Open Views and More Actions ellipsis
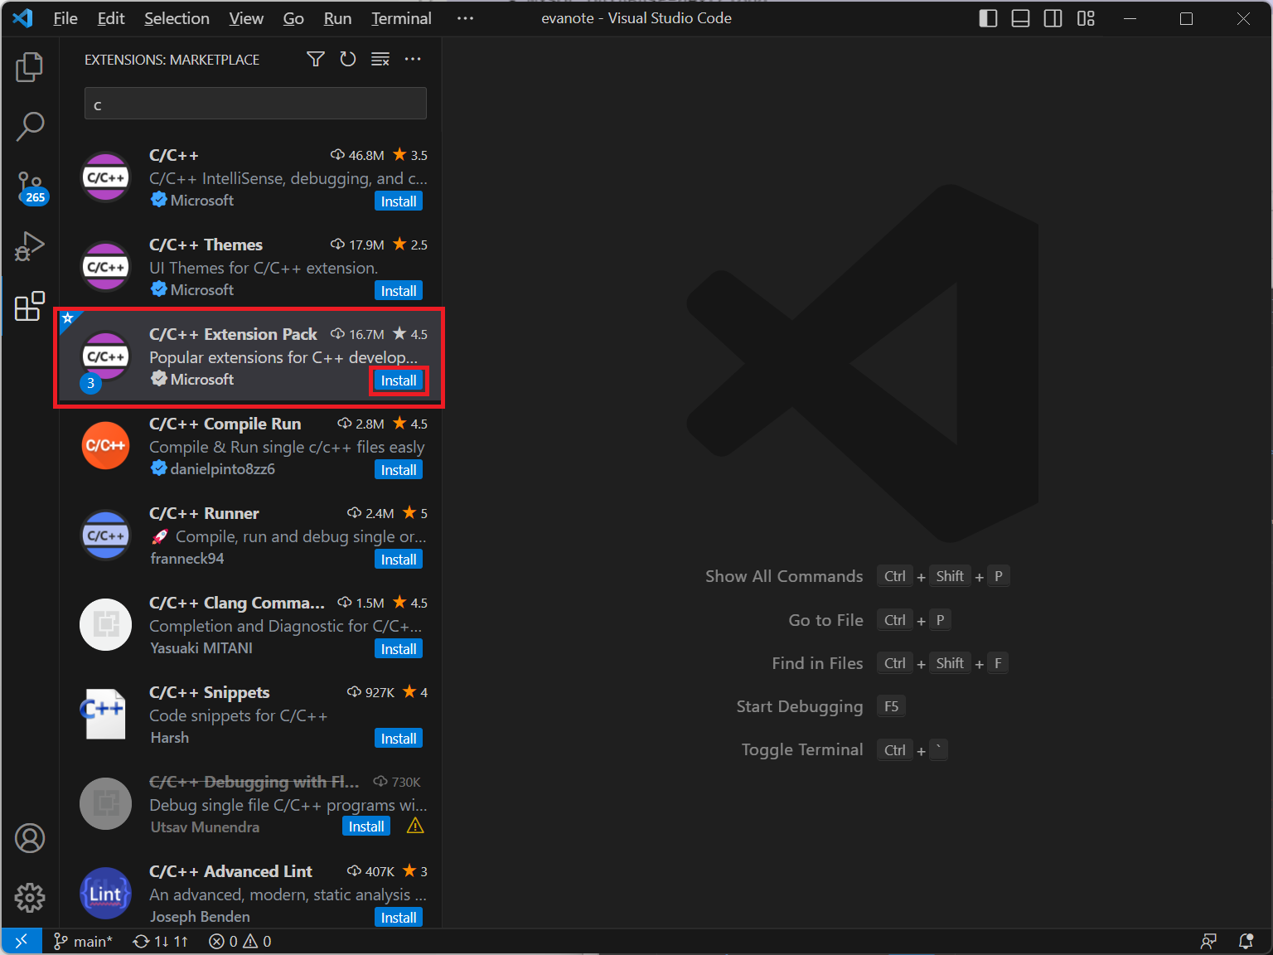 pos(413,60)
